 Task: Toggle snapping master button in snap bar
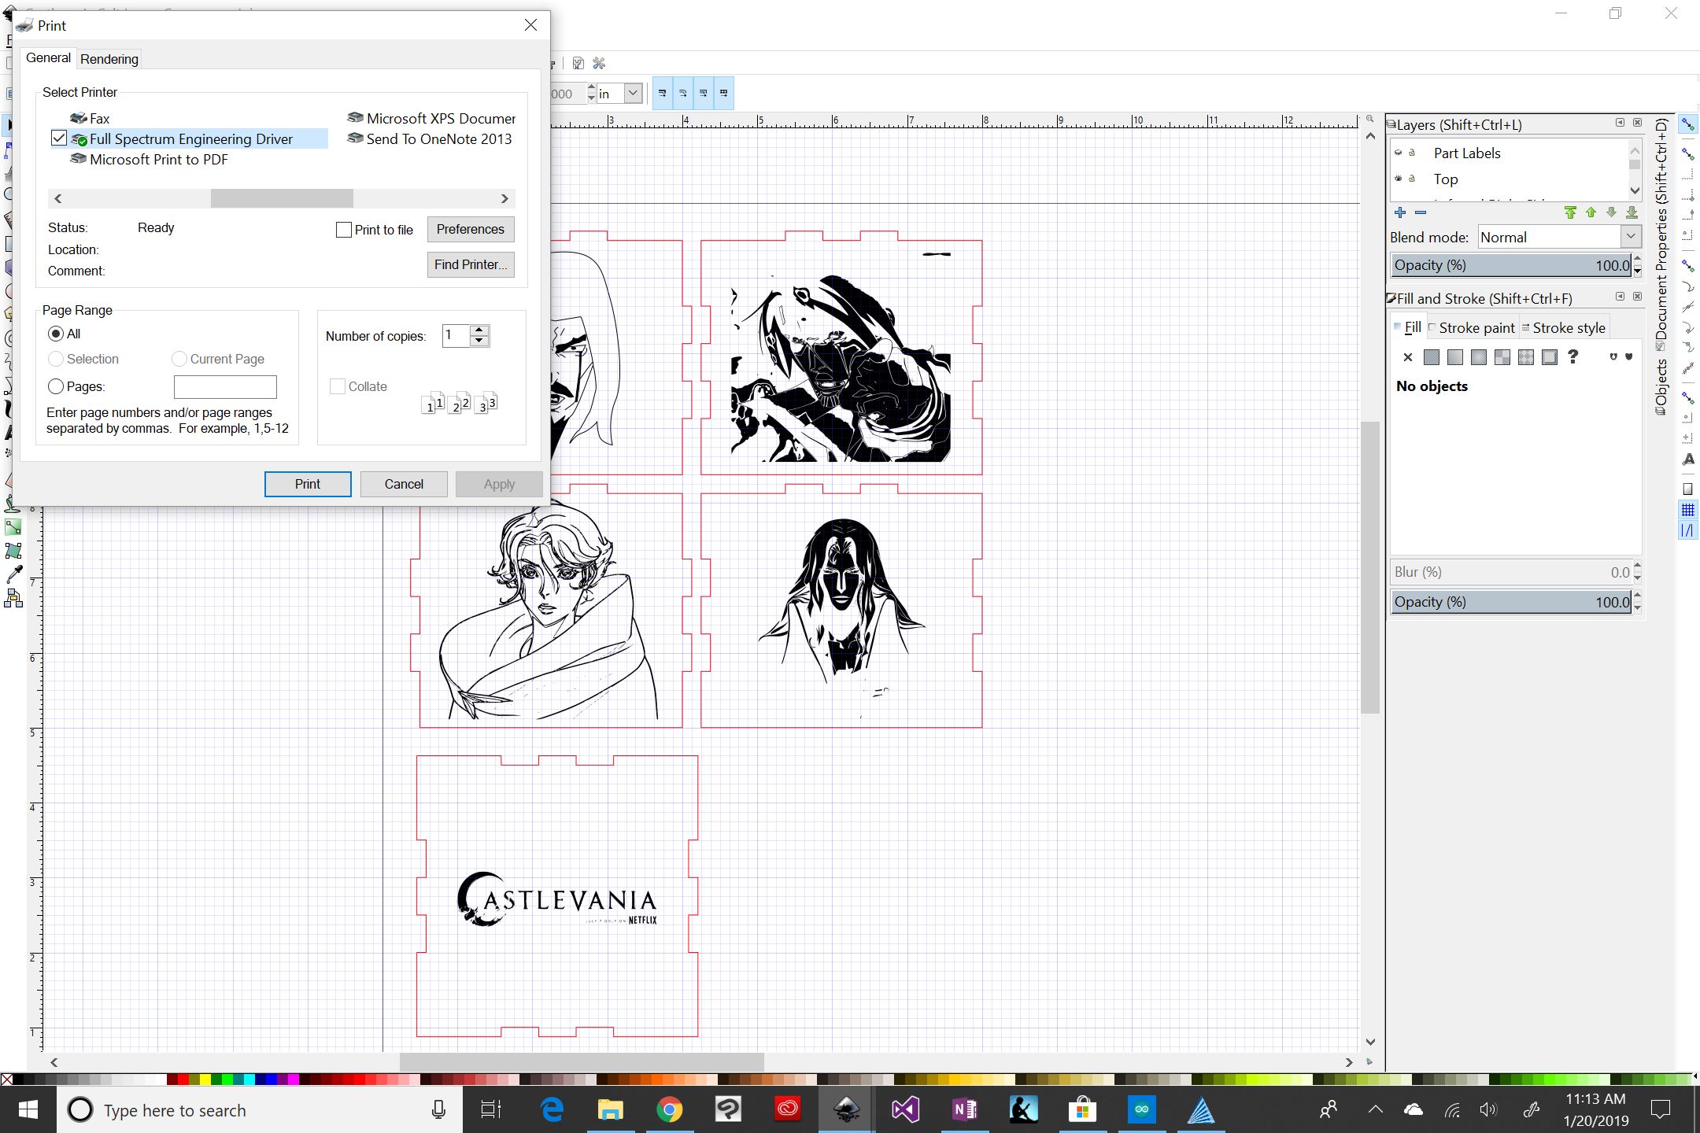pyautogui.click(x=1687, y=124)
